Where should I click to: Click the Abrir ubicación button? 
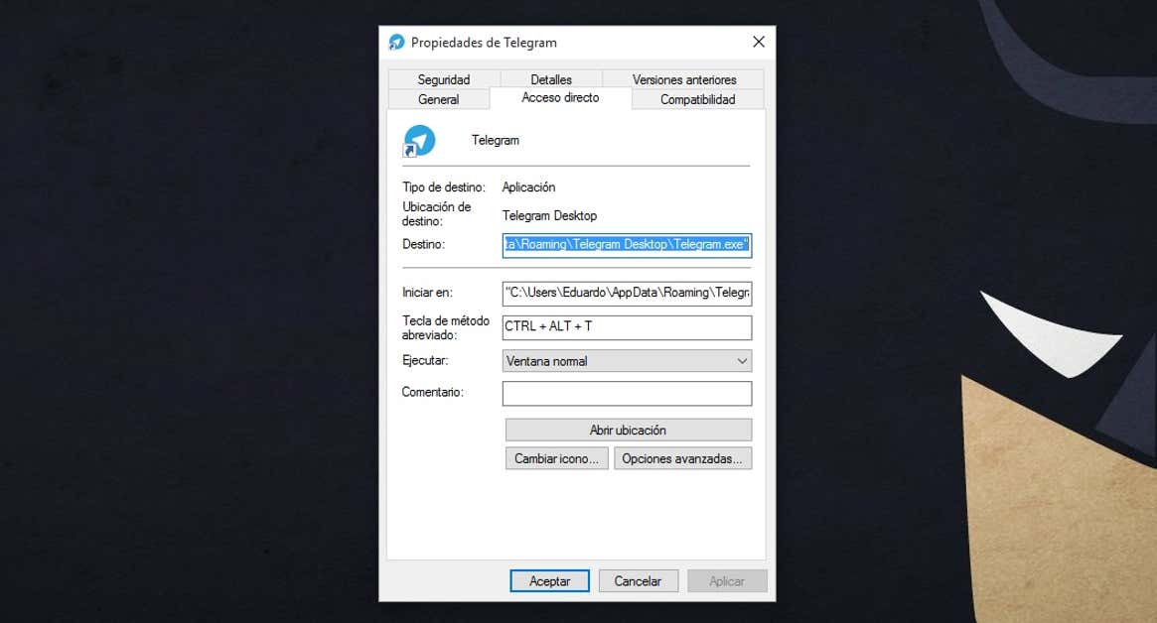[x=629, y=430]
